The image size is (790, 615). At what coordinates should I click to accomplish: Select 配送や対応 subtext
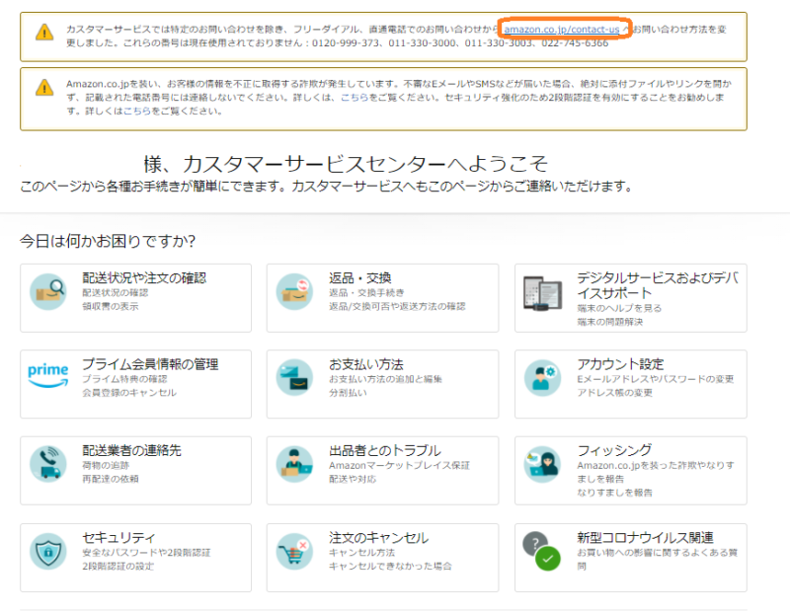(x=353, y=479)
